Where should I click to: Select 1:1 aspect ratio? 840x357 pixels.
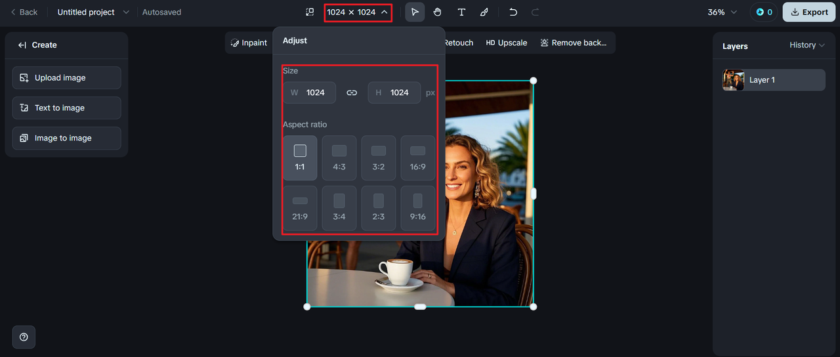300,158
